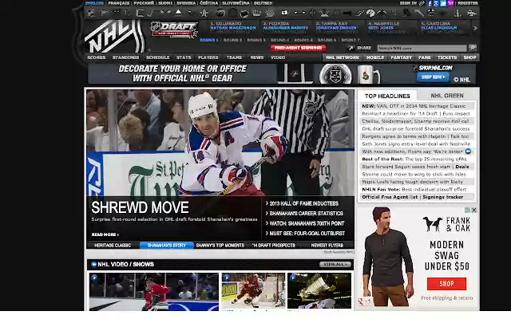Select '14 Draft Prospects tab
Viewport: 511px width, 319px height.
273,245
